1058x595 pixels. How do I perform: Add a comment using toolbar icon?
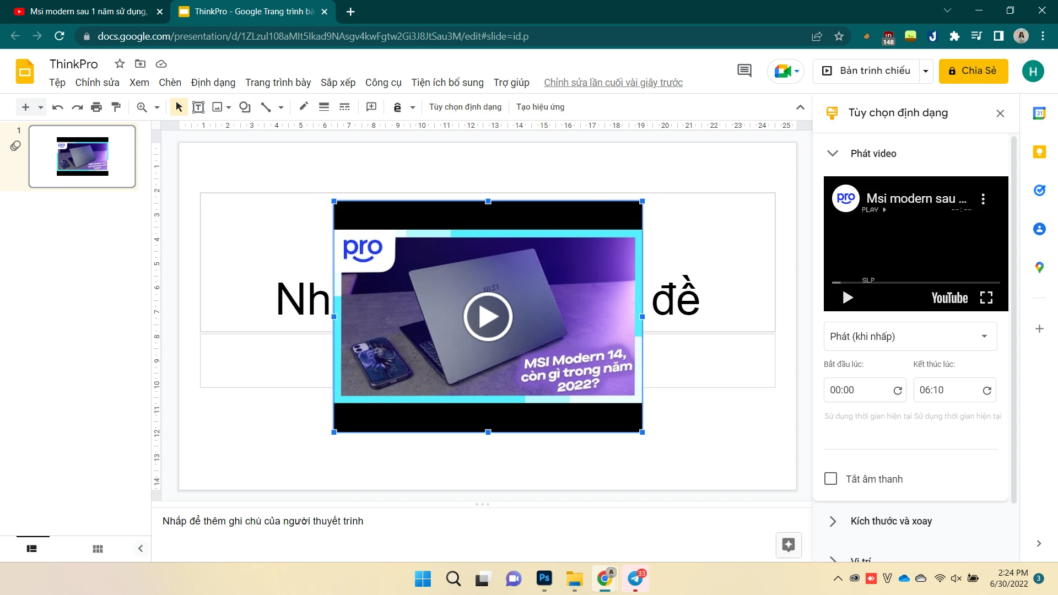[371, 107]
